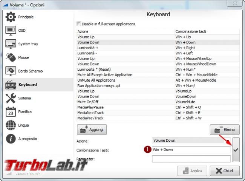Switch to Principale tab label

(26, 17)
